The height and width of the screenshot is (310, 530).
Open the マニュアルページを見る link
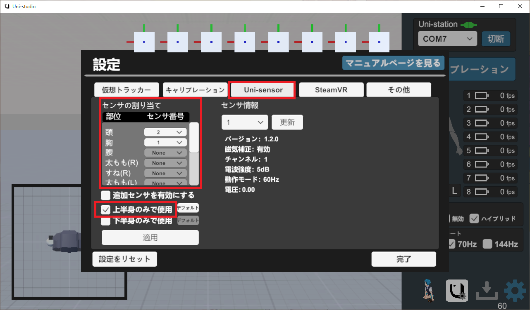[393, 63]
